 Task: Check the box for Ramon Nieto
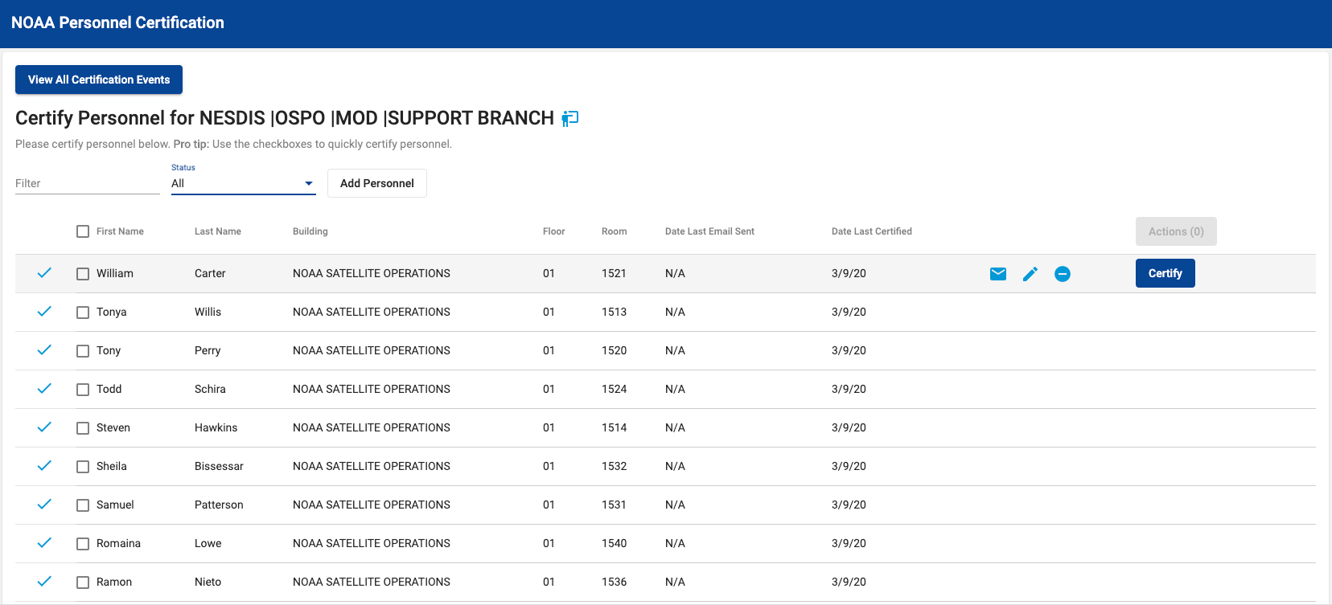[83, 583]
